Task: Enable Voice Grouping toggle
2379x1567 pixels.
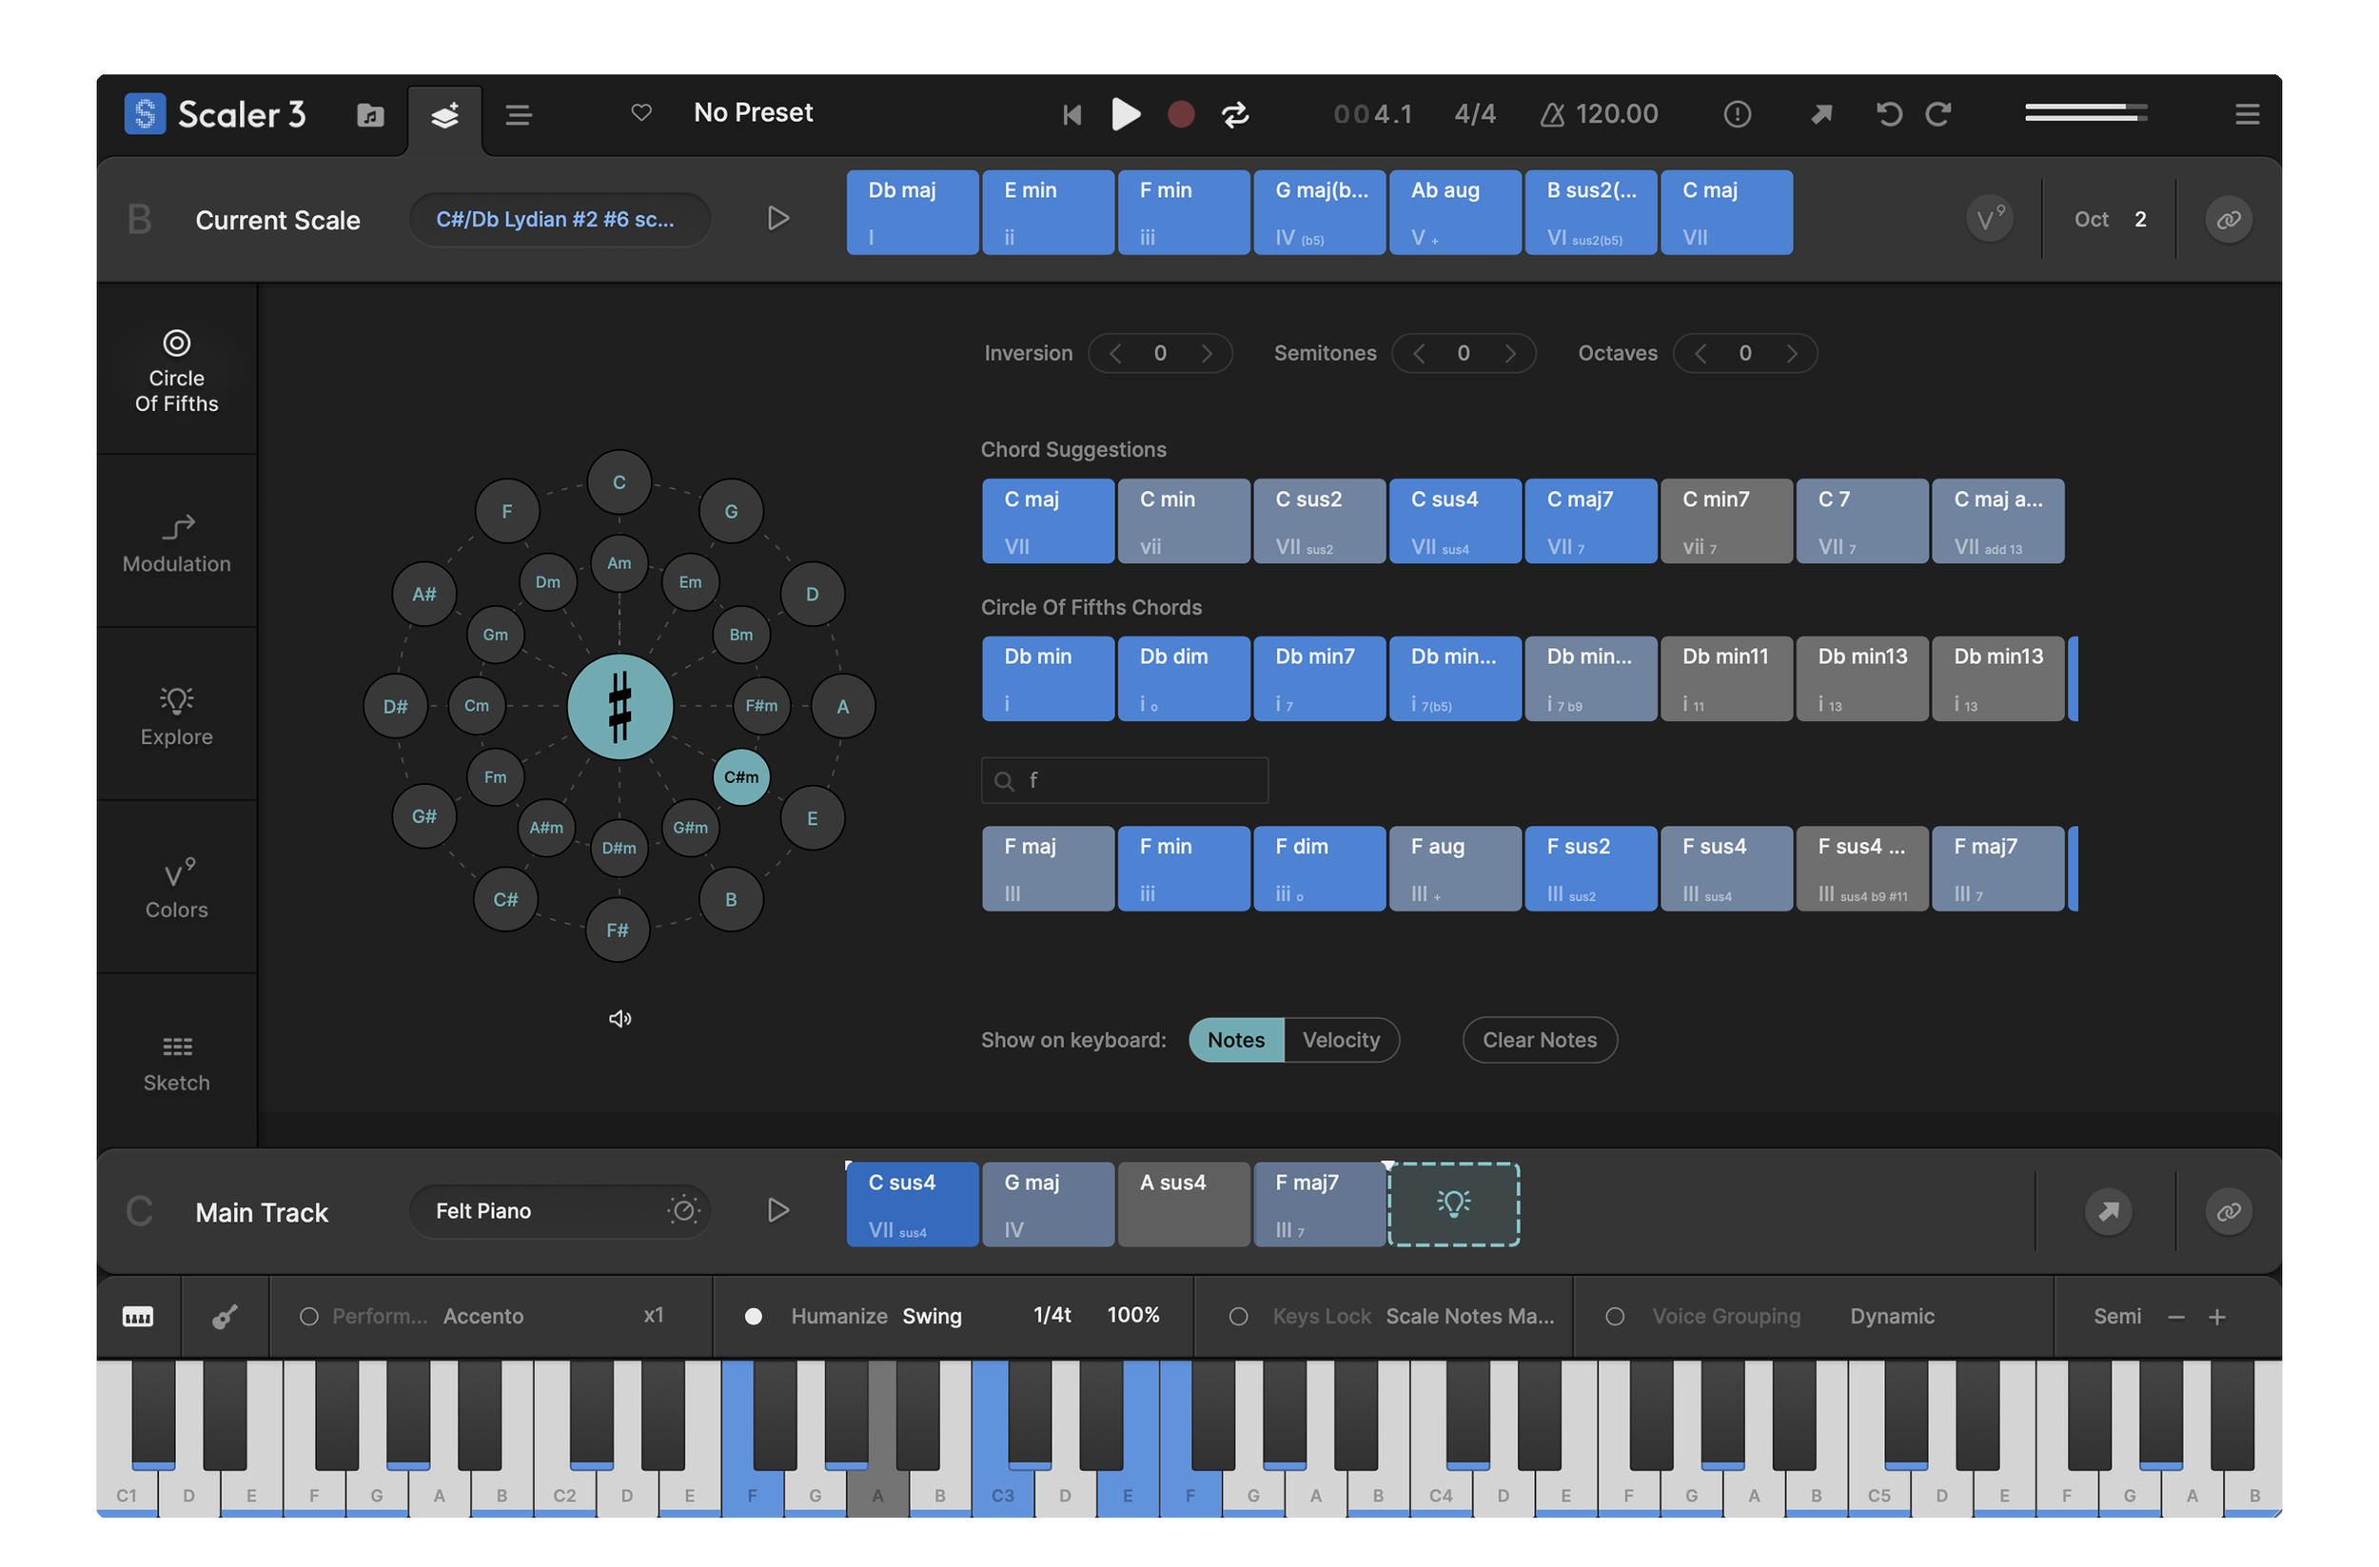Action: [x=1614, y=1316]
